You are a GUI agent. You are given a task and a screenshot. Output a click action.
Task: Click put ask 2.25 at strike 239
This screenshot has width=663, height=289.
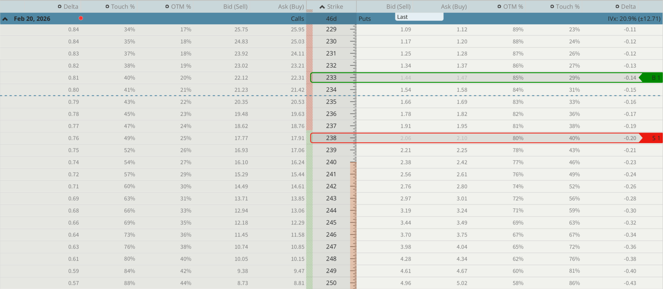click(462, 150)
